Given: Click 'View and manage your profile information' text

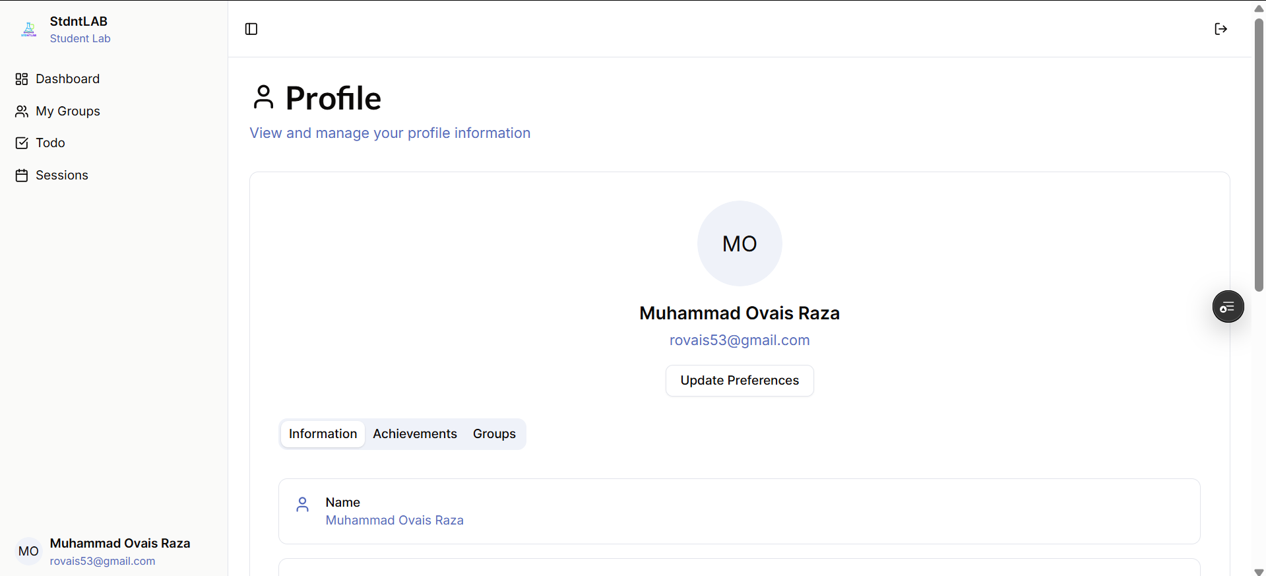Looking at the screenshot, I should 390,133.
